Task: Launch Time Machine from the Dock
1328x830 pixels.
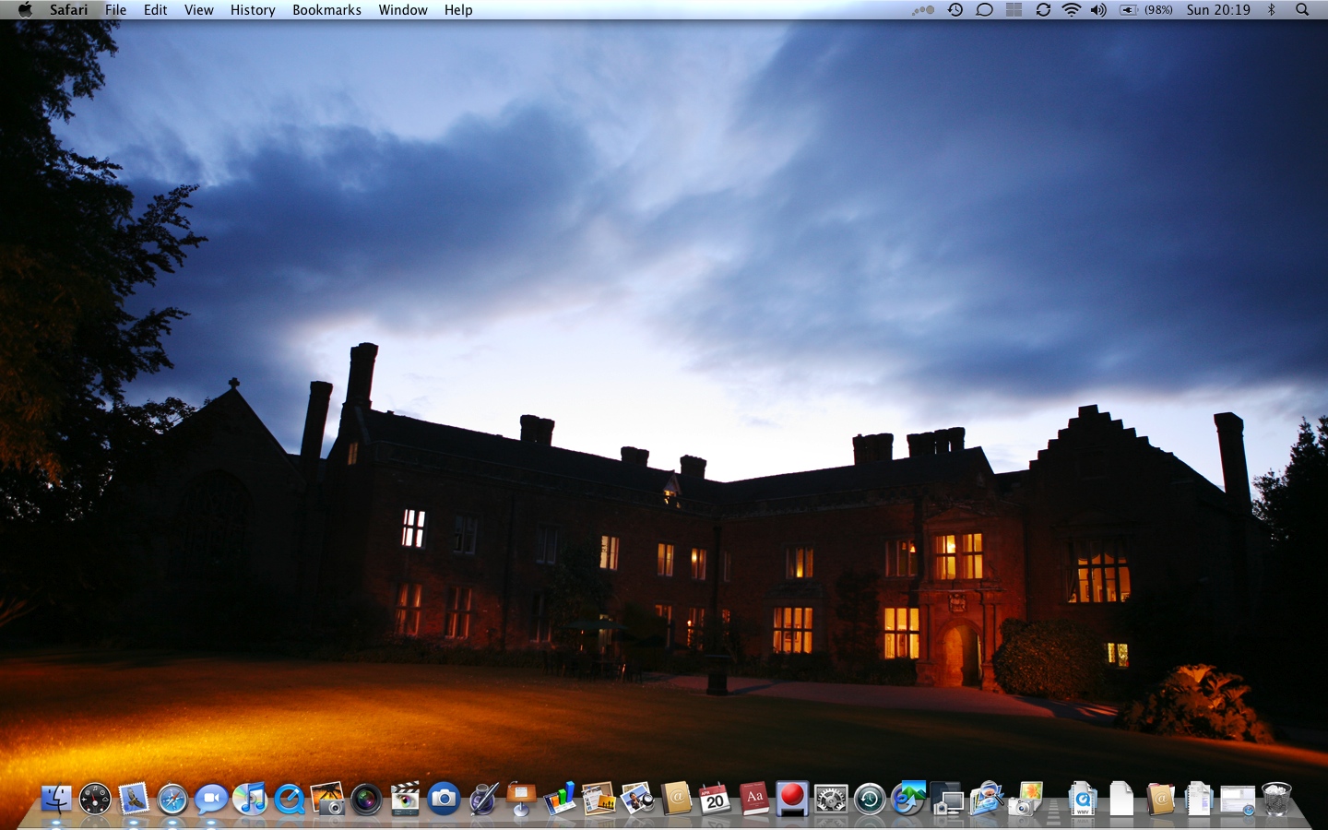Action: [x=870, y=799]
